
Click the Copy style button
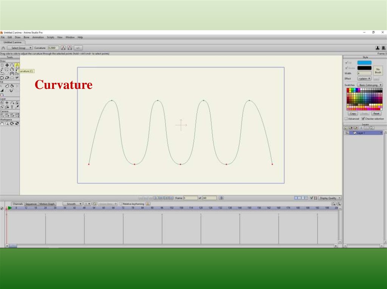(x=353, y=113)
